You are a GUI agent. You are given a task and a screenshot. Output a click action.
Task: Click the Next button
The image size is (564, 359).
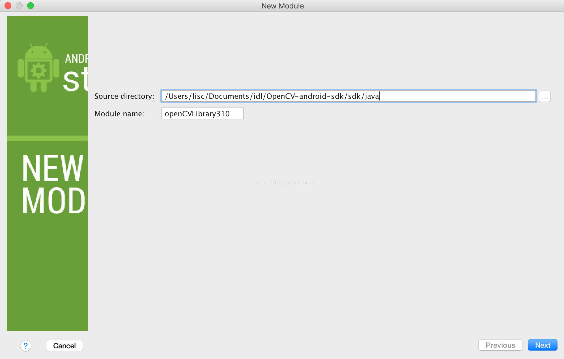[x=543, y=345]
